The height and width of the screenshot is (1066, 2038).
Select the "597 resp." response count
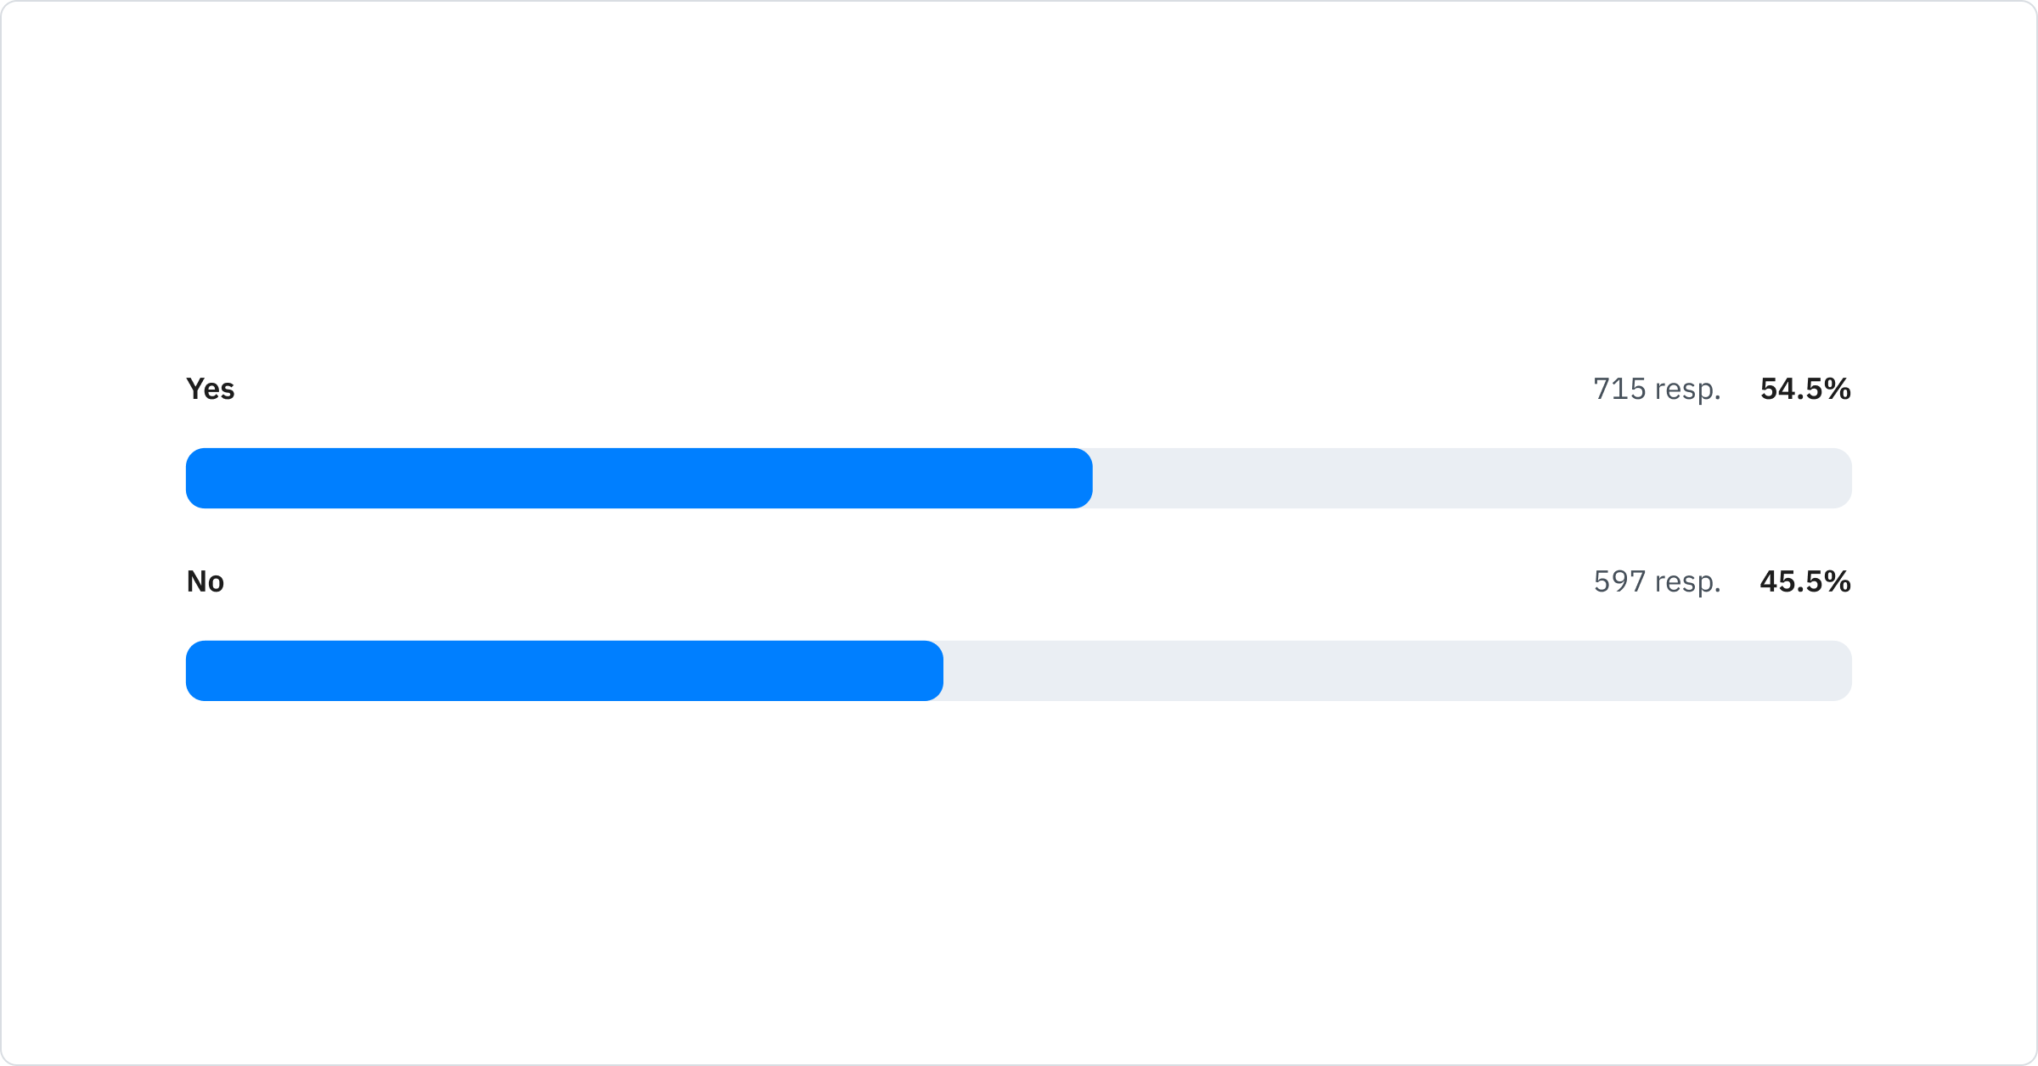tap(1656, 581)
